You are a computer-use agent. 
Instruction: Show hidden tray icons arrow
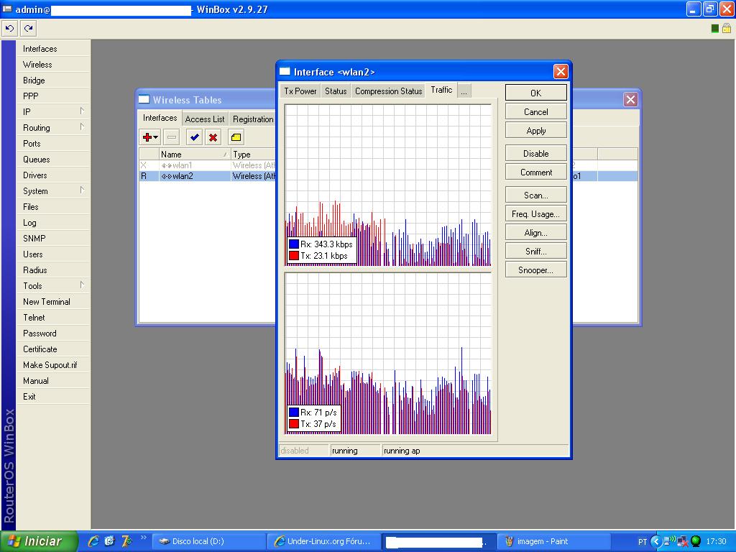pos(655,541)
